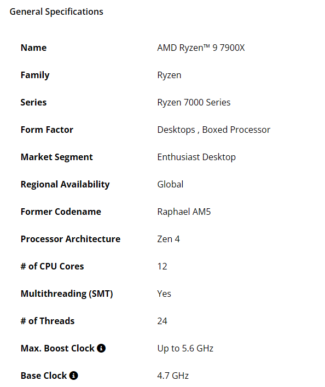Screen dimensions: 325x387
Task: Click the Series label
Action: point(33,102)
